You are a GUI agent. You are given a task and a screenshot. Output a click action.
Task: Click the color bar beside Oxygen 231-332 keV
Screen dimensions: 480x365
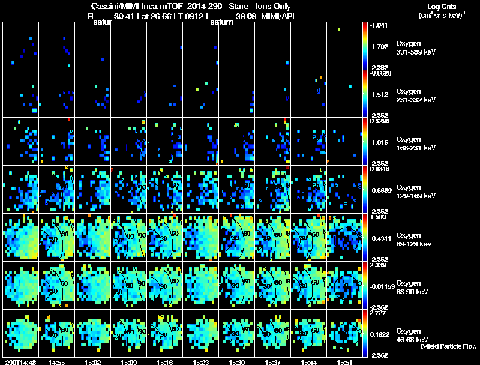(365, 94)
